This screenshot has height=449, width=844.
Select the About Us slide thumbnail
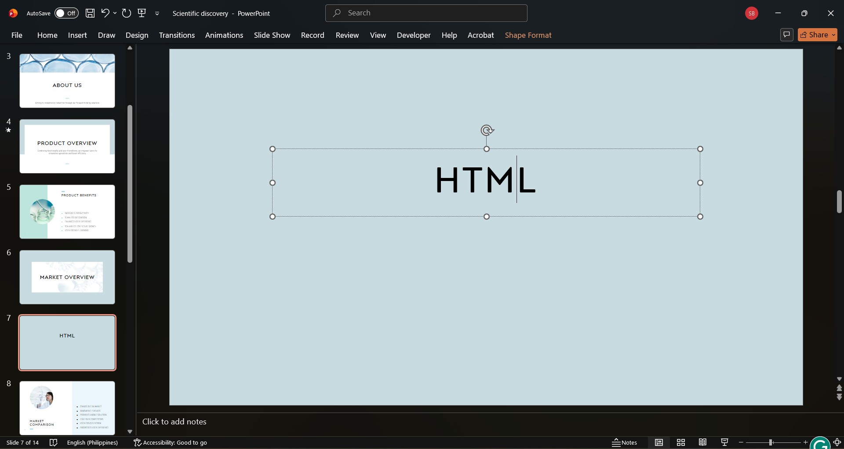(x=67, y=81)
